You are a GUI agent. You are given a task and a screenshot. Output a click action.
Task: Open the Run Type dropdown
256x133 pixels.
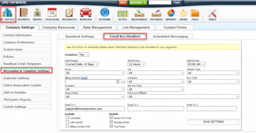(213, 82)
